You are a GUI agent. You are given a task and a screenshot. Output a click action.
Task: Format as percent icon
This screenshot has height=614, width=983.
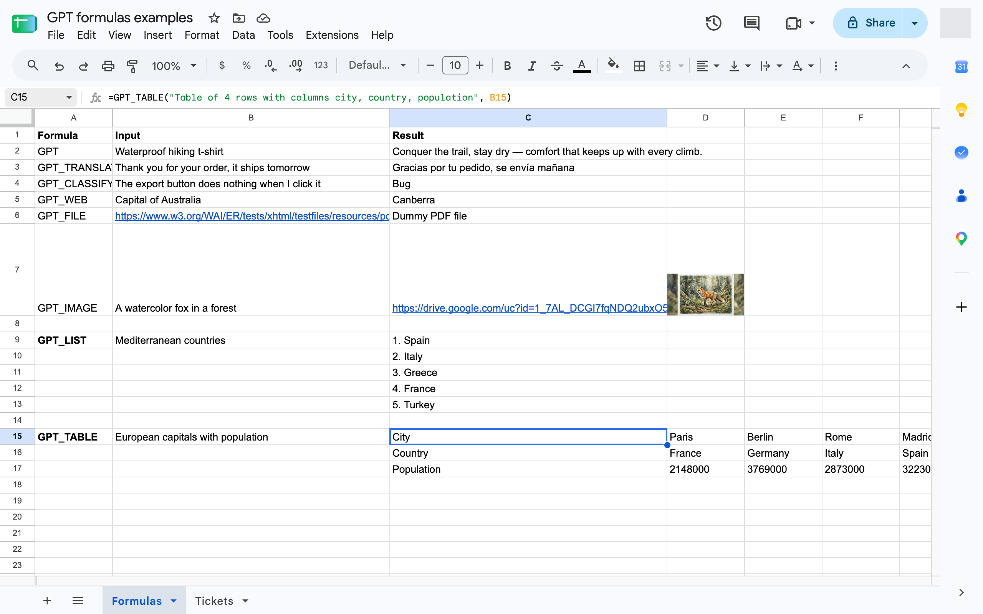click(x=246, y=65)
